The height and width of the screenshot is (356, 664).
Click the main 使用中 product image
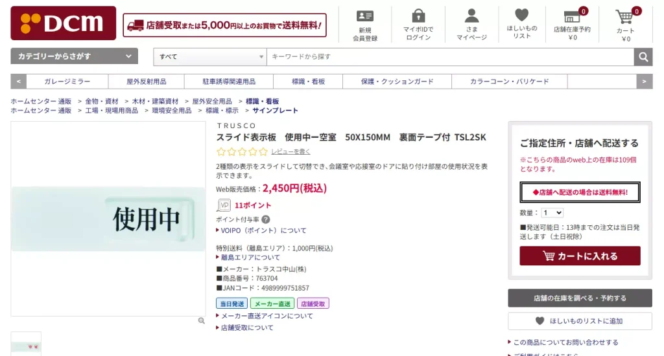[x=108, y=219]
